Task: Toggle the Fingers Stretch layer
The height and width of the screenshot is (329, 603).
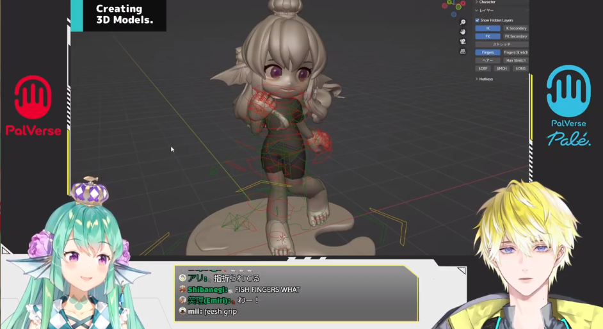Action: coord(516,52)
